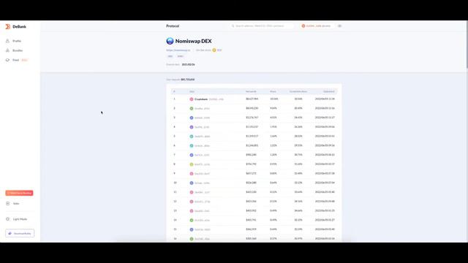The width and height of the screenshot is (468, 263).
Task: Click the net worth column header
Action: 251,91
